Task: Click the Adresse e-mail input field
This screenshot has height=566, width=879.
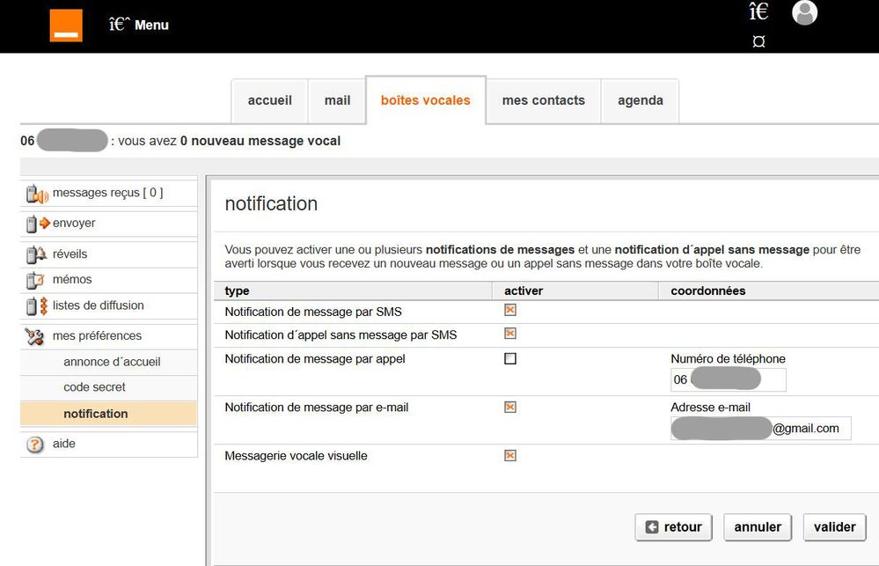Action: (760, 429)
